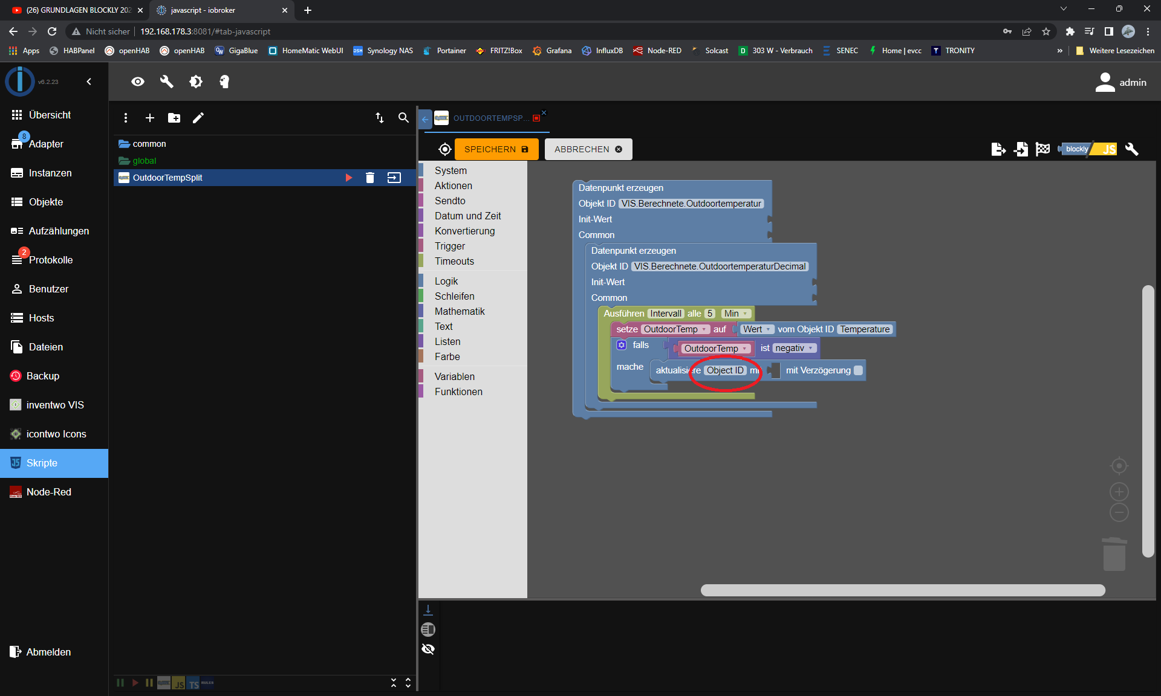Screen dimensions: 1161x696
Task: Click the ABBRECHEN button
Action: [x=588, y=149]
